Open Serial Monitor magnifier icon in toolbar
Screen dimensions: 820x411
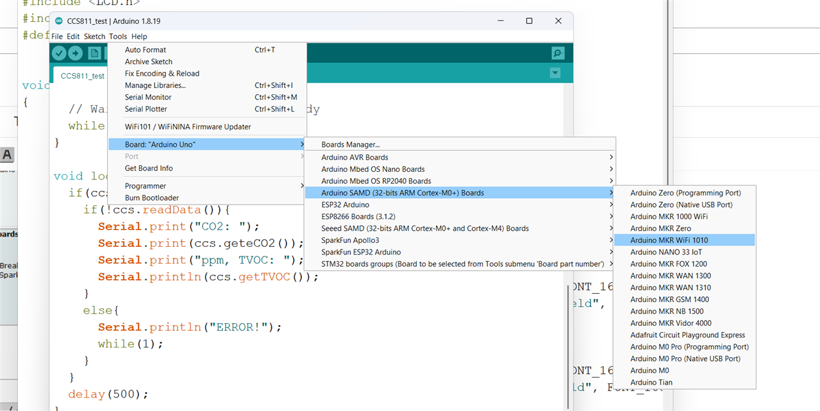click(558, 53)
